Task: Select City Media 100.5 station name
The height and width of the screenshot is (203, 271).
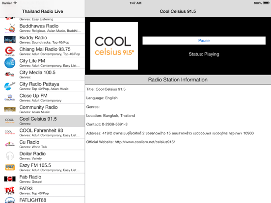Action: pos(37,73)
